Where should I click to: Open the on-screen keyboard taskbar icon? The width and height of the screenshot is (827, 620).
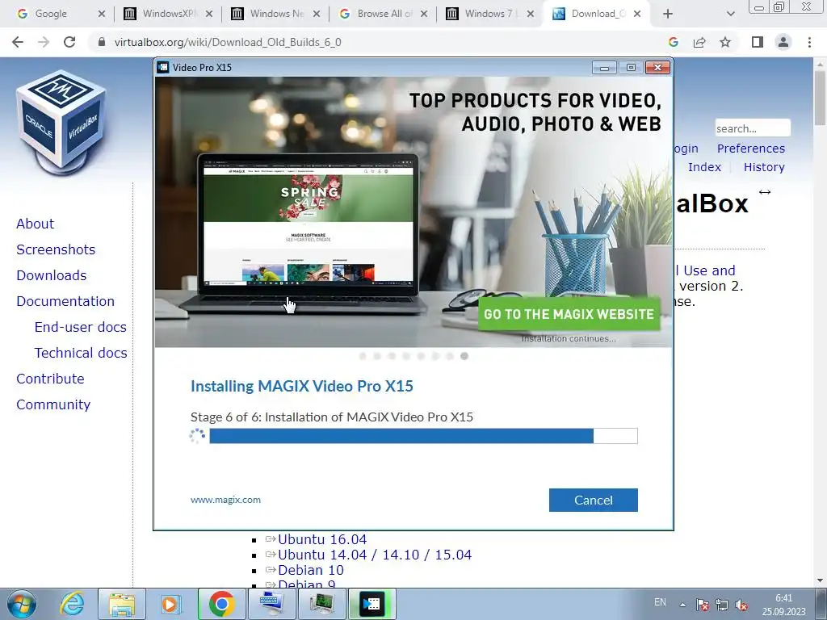[271, 604]
